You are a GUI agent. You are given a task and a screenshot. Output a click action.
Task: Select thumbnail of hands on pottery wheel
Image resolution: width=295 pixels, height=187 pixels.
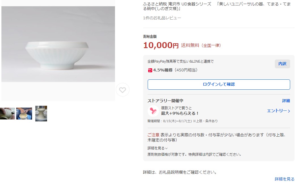point(24,114)
